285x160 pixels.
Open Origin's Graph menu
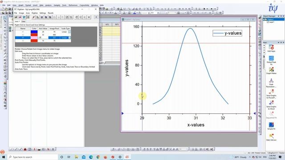pos(21,5)
